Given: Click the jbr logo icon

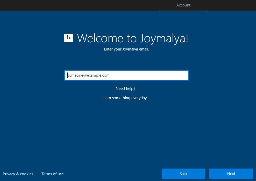Looking at the screenshot, I should click(x=68, y=38).
